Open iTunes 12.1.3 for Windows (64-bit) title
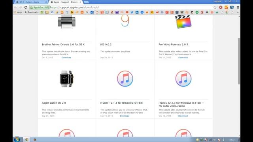 click(122, 103)
